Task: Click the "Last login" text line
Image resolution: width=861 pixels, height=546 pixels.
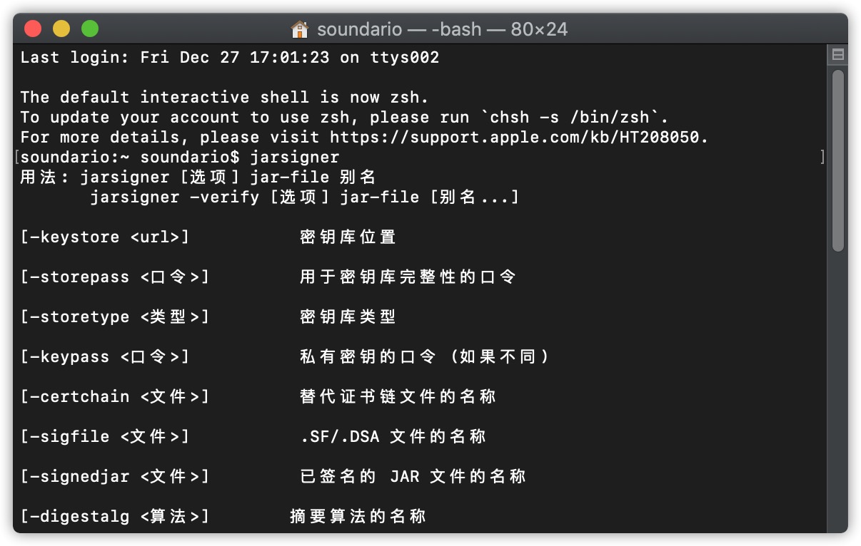Action: click(x=228, y=57)
